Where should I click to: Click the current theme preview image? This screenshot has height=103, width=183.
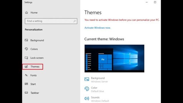(x=114, y=58)
